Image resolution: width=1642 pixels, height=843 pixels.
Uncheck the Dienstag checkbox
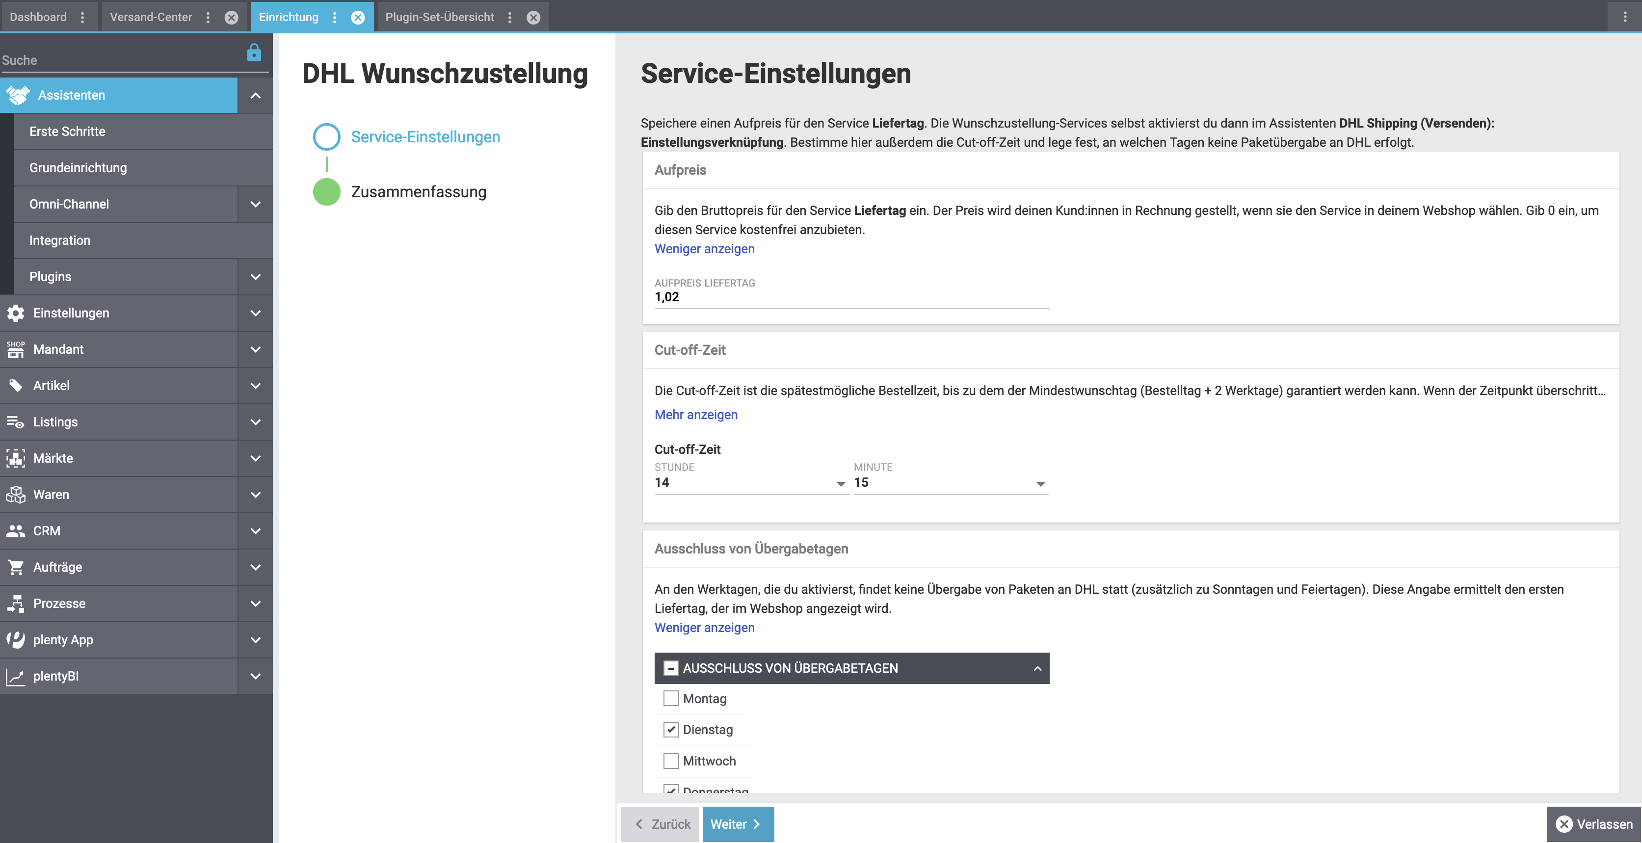[671, 730]
